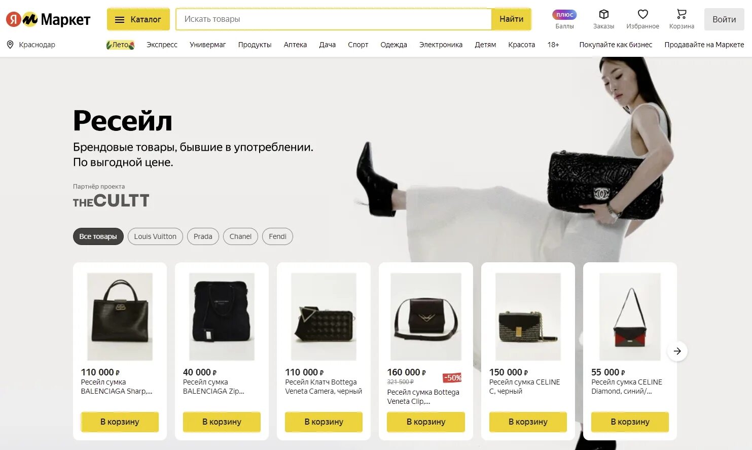Show next products with the arrow button
The width and height of the screenshot is (752, 450).
tap(677, 351)
